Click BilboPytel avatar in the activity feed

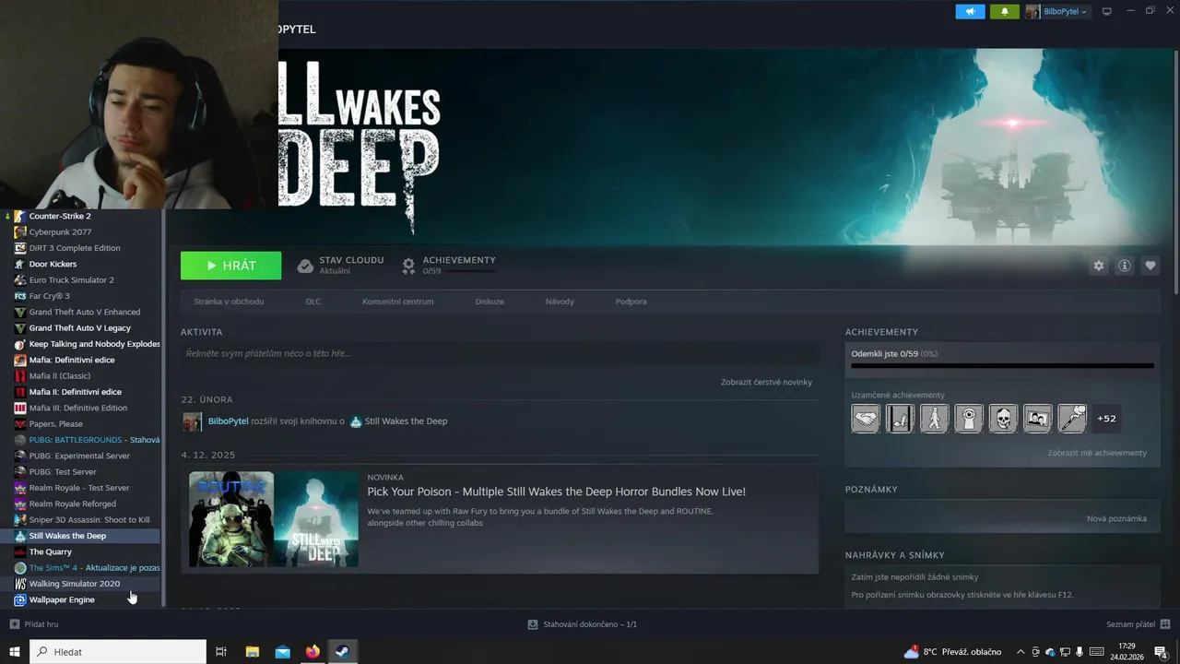click(x=192, y=421)
